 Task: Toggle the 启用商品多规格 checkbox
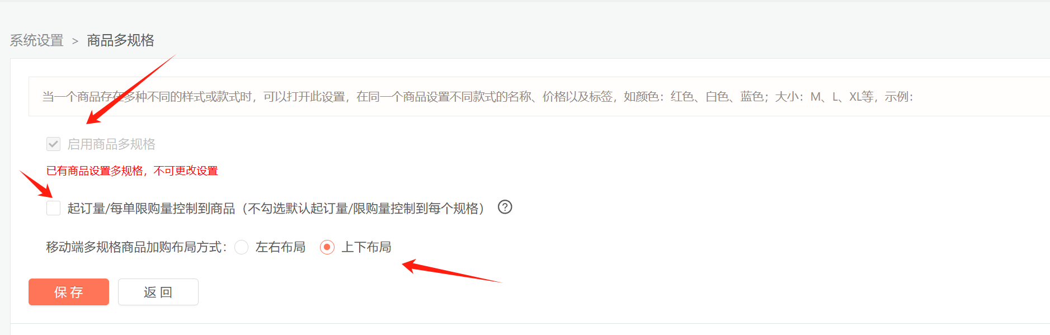point(53,144)
